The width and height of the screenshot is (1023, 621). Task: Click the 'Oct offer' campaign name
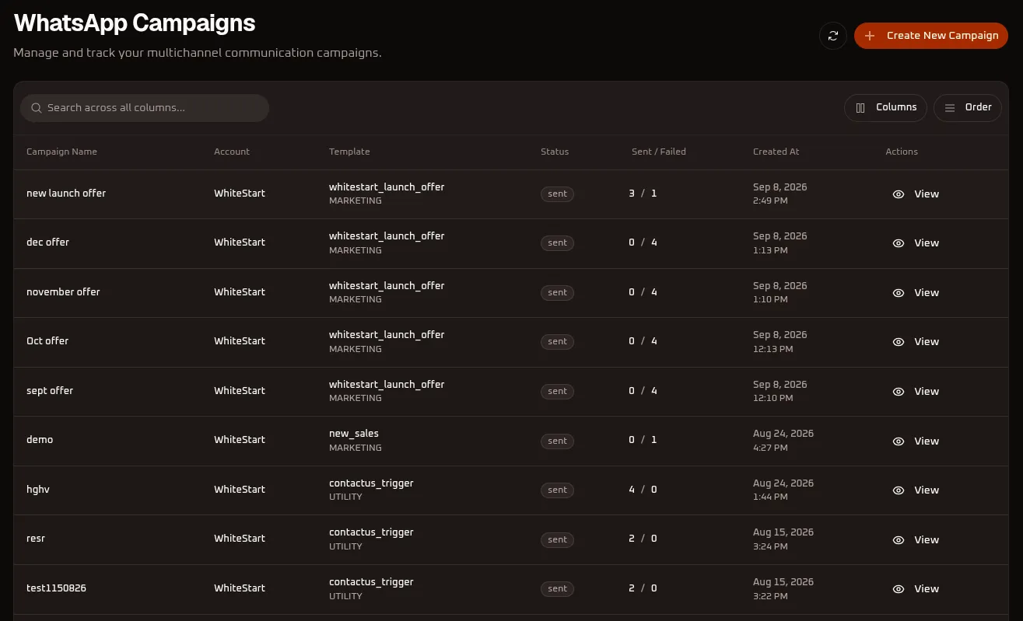coord(47,341)
